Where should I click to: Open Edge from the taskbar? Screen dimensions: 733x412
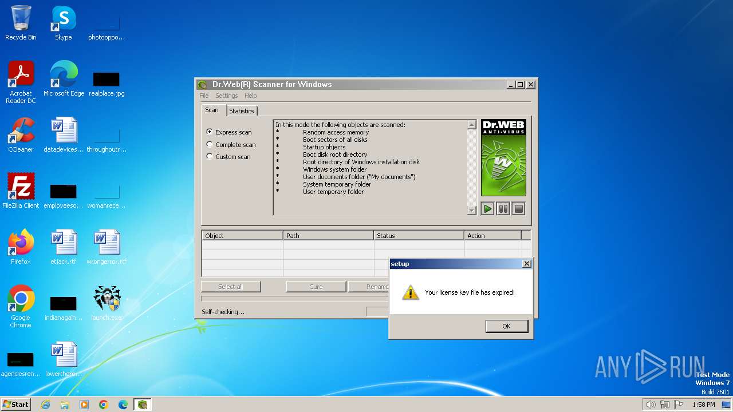tap(123, 405)
